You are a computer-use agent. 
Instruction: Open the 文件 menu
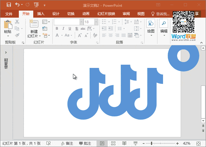[x=9, y=14]
